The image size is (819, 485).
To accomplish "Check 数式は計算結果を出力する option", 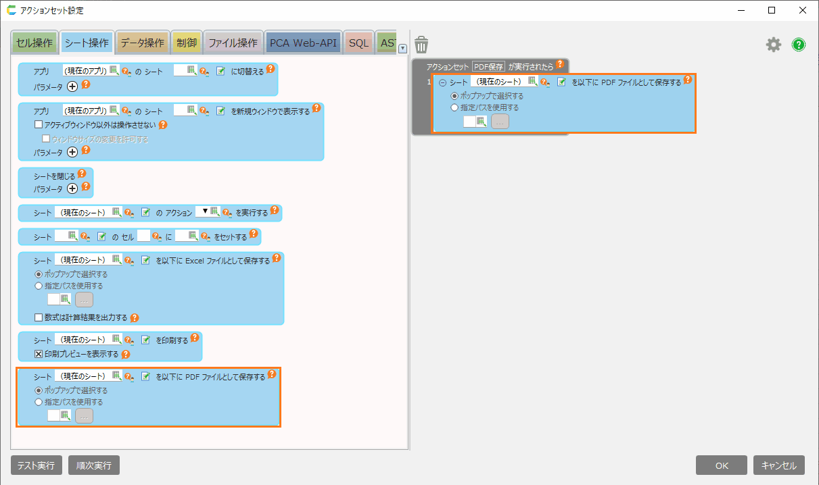I will 39,317.
